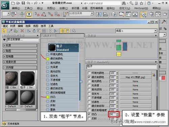The height and width of the screenshot is (127, 169).
Task: Open the 材质 menu in material editor
Action: click(13, 26)
